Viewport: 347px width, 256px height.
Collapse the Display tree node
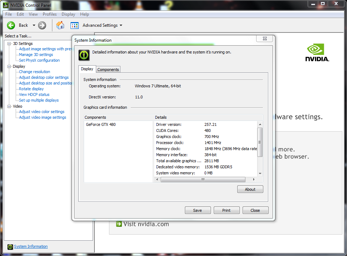(9, 66)
